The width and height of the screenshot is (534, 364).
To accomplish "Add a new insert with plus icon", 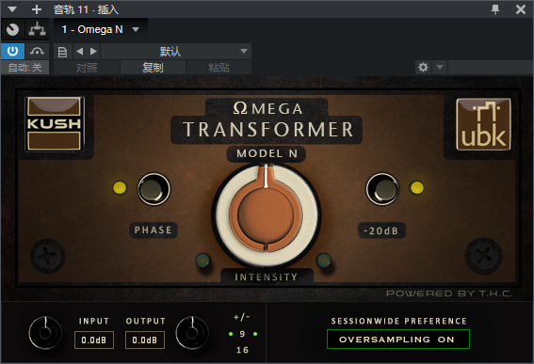I will click(37, 9).
